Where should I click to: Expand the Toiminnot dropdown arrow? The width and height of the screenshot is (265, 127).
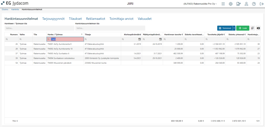click(234, 28)
